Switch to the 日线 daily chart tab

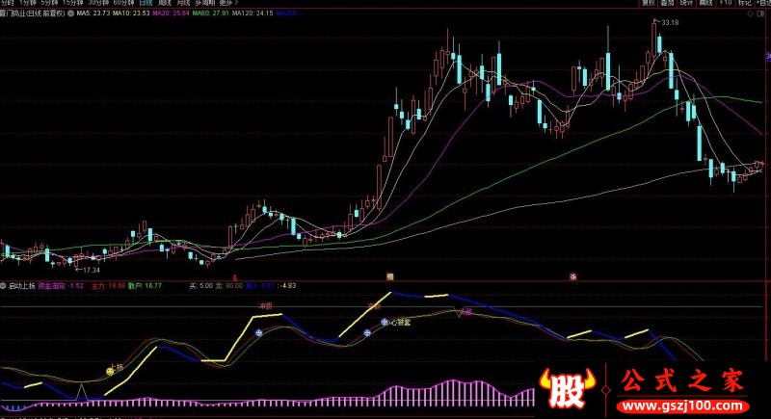tap(146, 3)
